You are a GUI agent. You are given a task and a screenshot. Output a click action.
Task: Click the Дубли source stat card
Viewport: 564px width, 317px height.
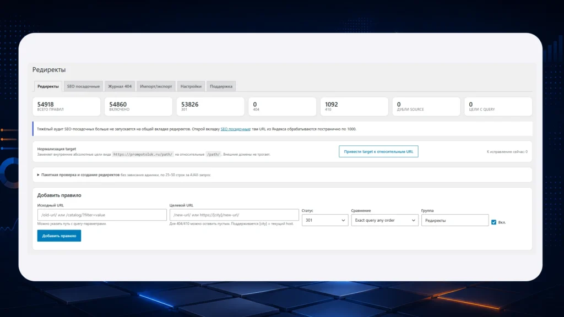pyautogui.click(x=426, y=106)
